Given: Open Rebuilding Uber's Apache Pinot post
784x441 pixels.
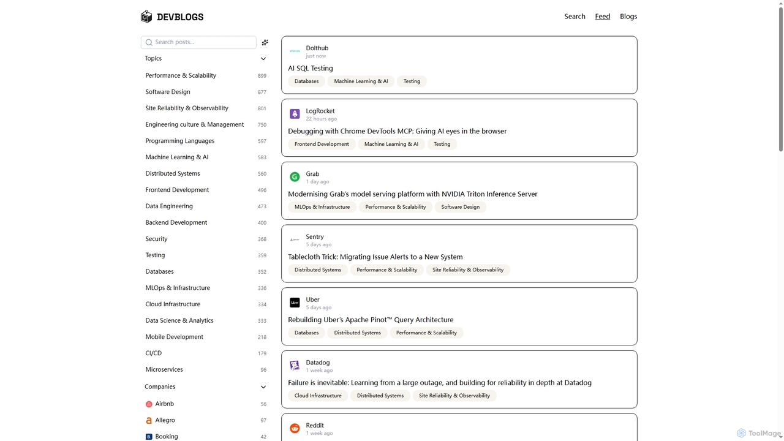Looking at the screenshot, I should click(x=371, y=320).
